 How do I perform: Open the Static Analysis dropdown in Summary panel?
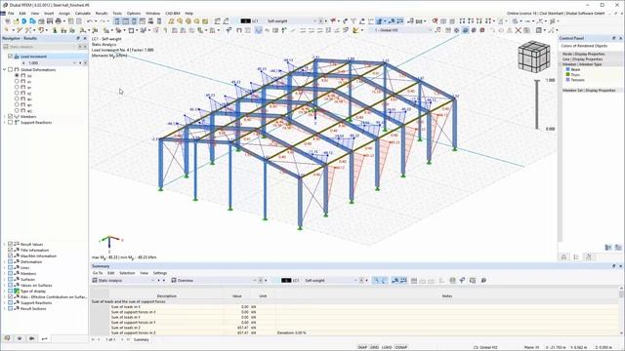click(x=152, y=281)
